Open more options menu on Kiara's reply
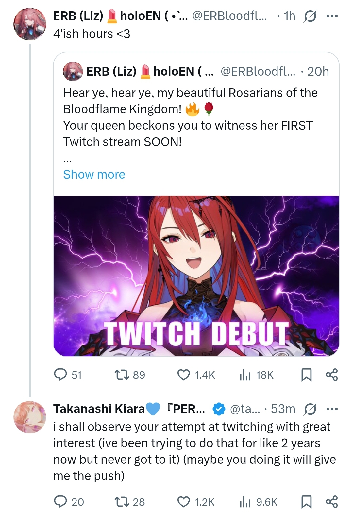This screenshot has width=353, height=518. click(332, 409)
